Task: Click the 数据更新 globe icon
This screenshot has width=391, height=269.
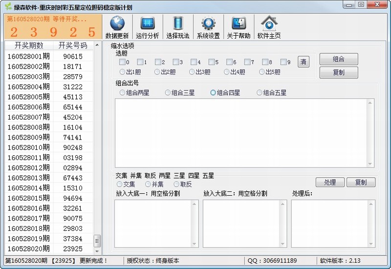Action: tap(117, 23)
